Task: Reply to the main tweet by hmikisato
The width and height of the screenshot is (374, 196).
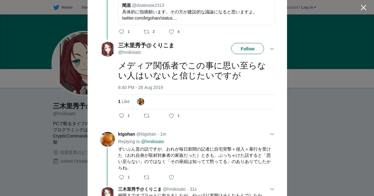Action: 122,116
